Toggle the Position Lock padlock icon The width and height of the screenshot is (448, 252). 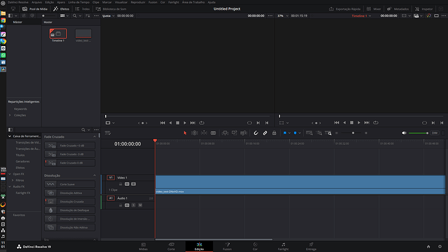274,133
